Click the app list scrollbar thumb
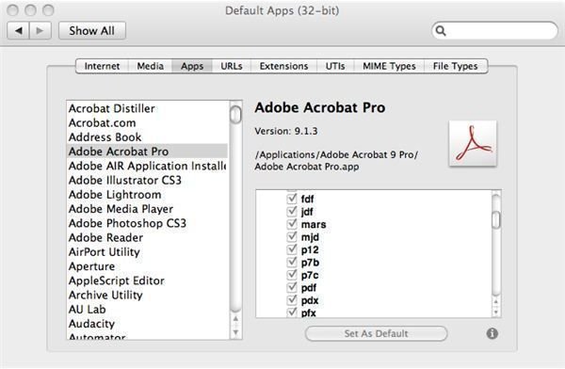 pyautogui.click(x=235, y=115)
